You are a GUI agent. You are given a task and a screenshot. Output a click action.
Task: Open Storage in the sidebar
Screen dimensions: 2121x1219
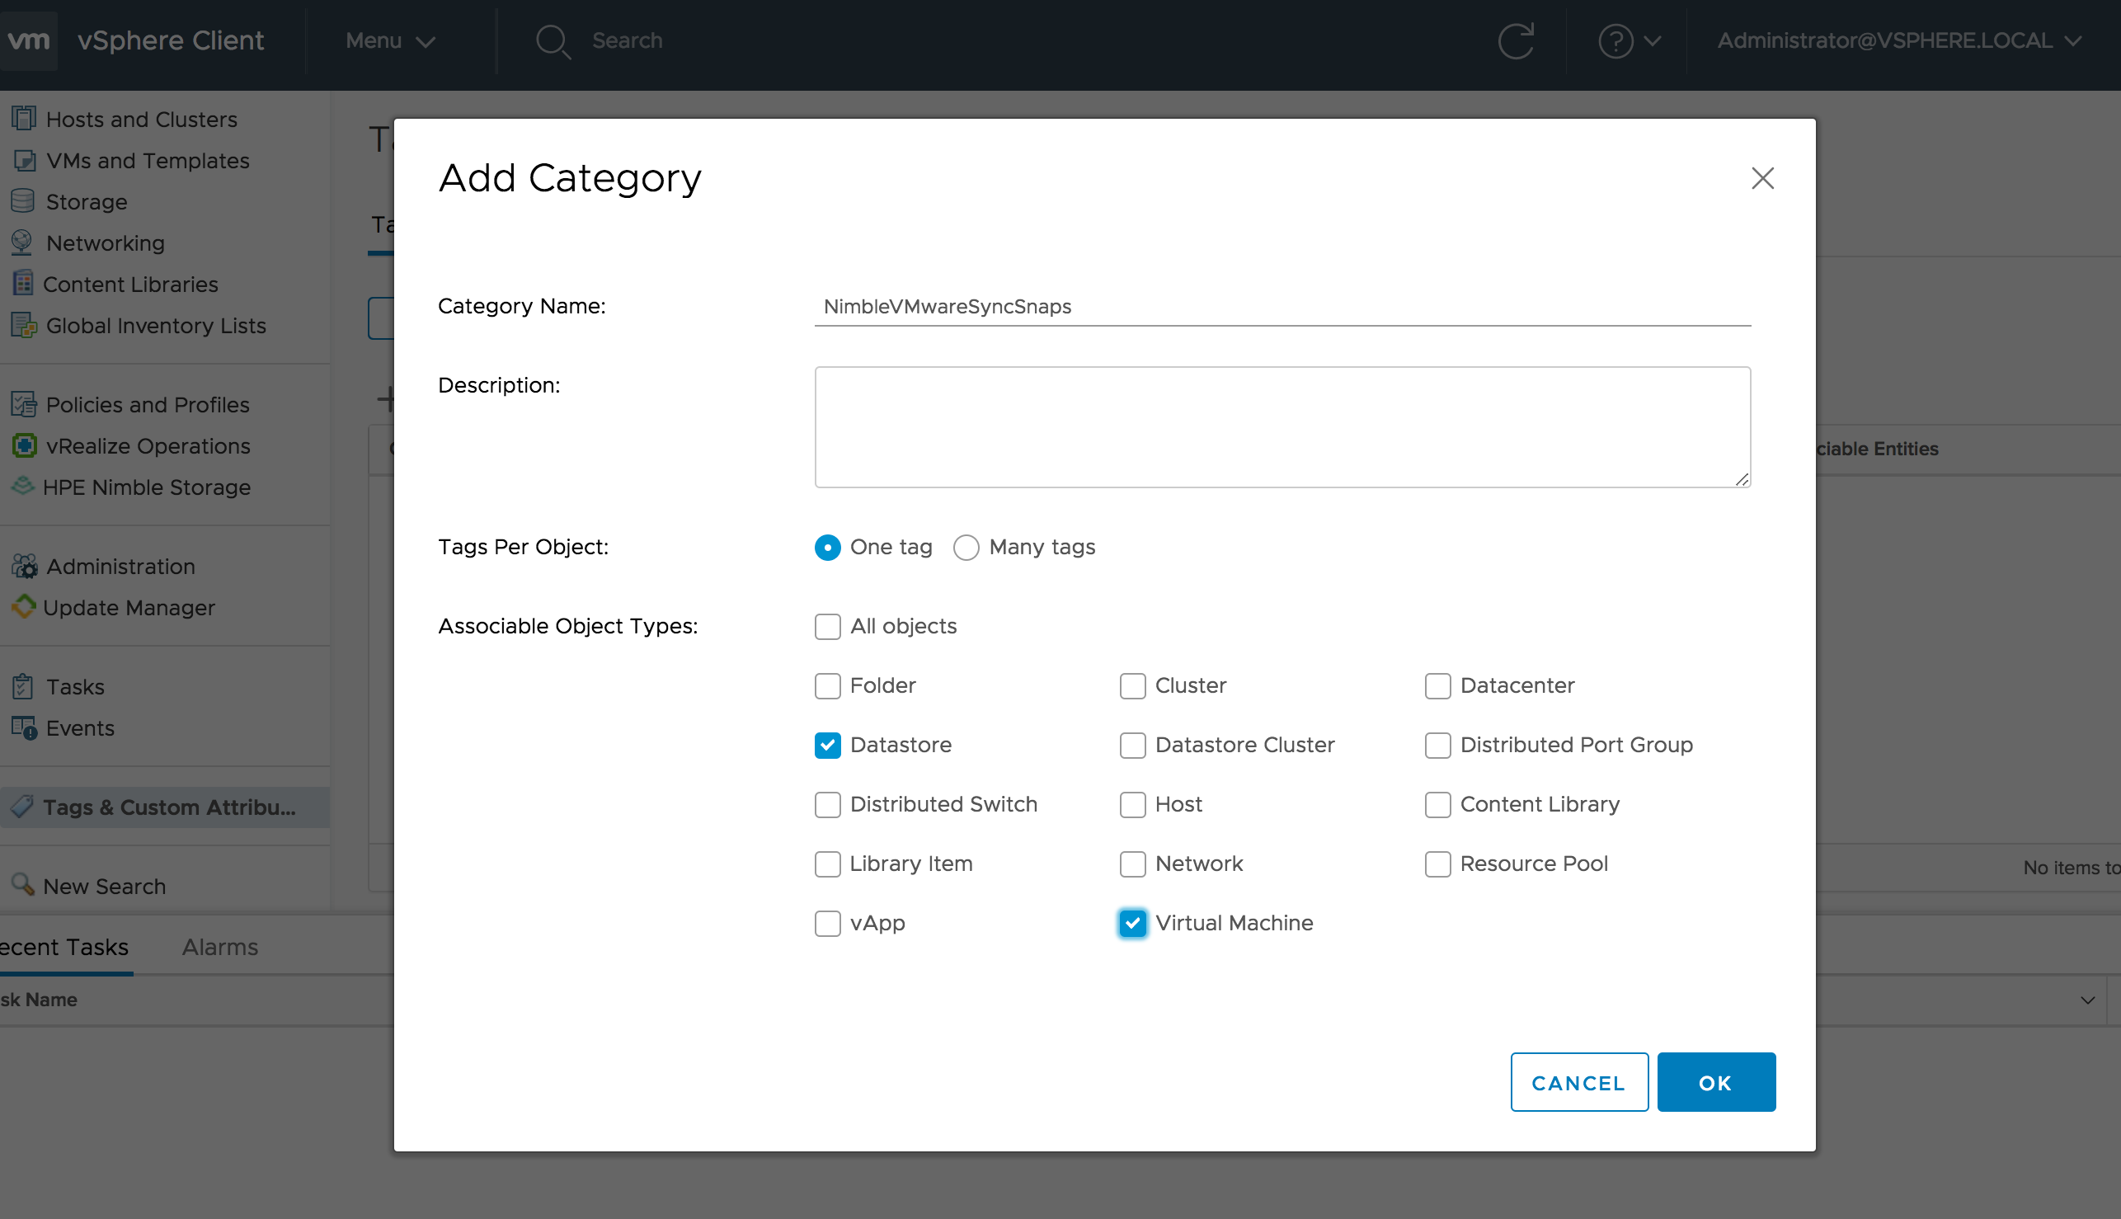pos(87,202)
